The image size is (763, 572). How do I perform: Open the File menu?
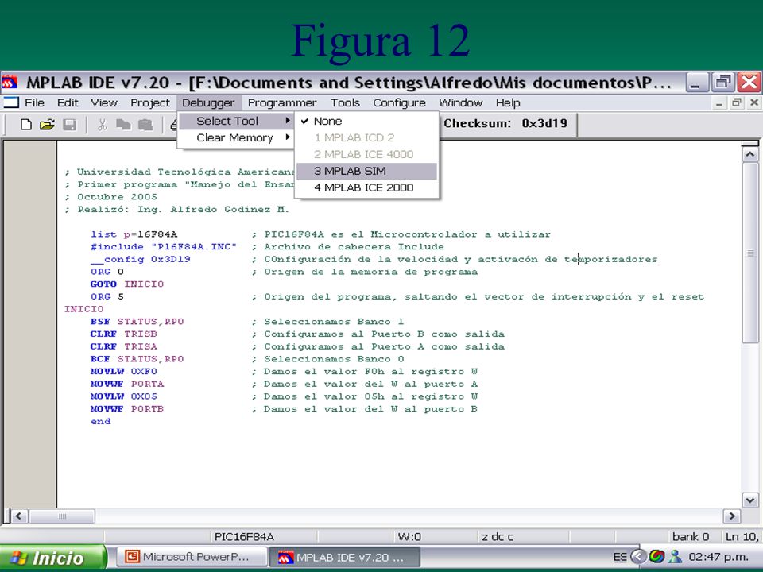(34, 102)
